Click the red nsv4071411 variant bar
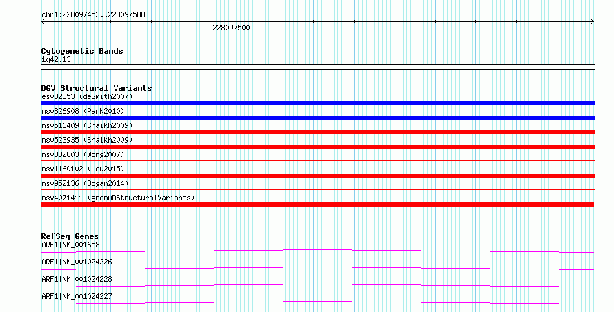 click(317, 205)
